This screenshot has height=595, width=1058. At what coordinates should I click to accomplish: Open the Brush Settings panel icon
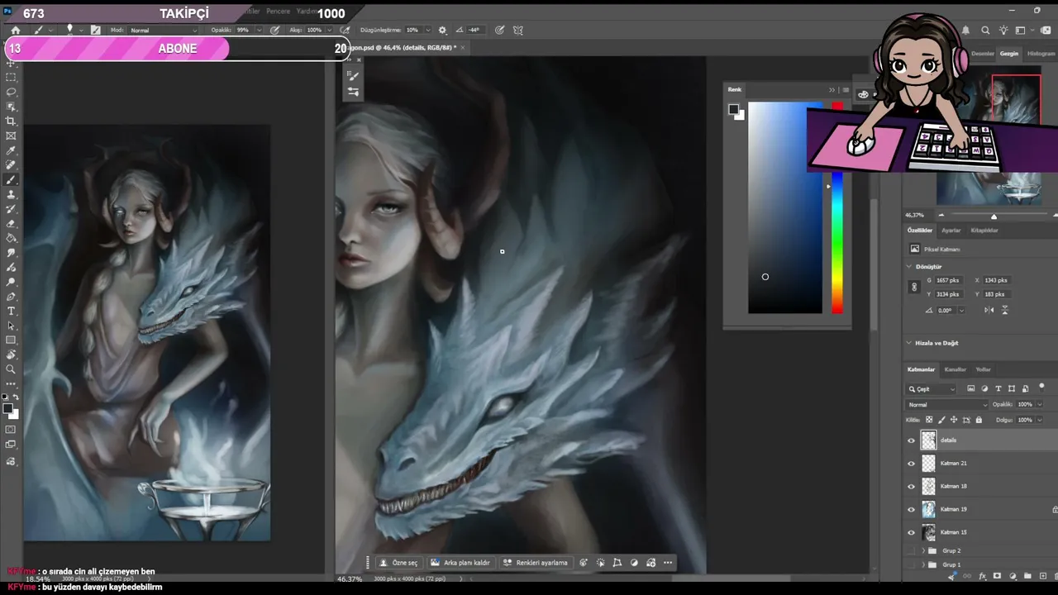pos(96,31)
